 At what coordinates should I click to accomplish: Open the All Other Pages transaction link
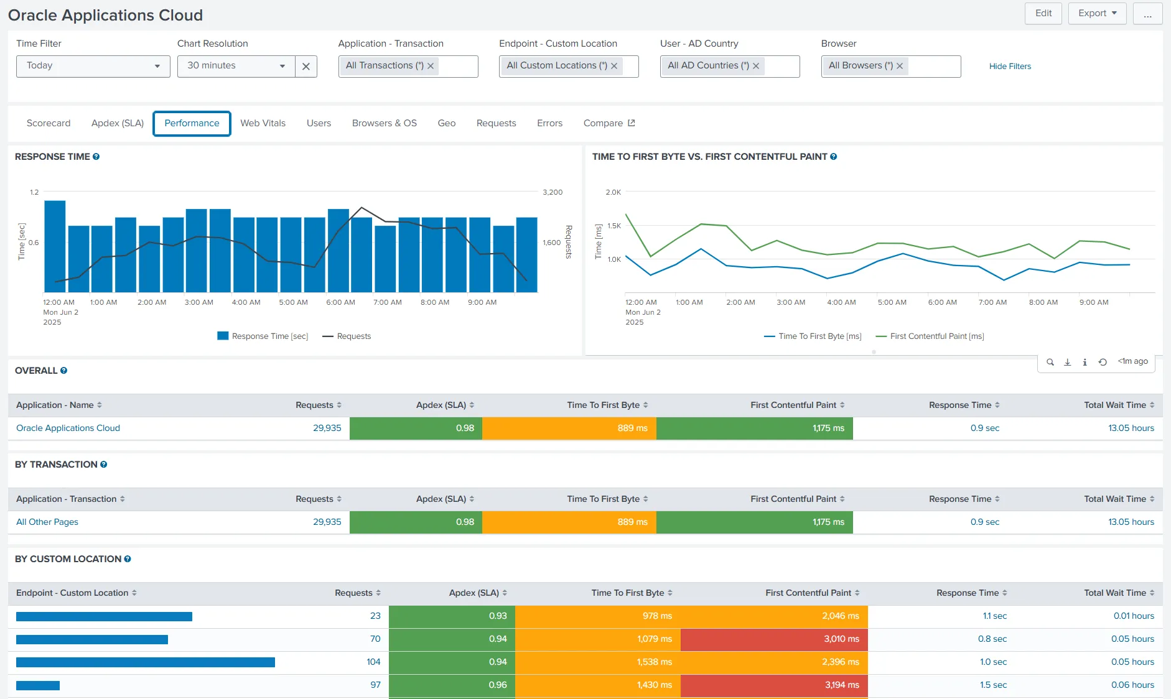click(47, 522)
